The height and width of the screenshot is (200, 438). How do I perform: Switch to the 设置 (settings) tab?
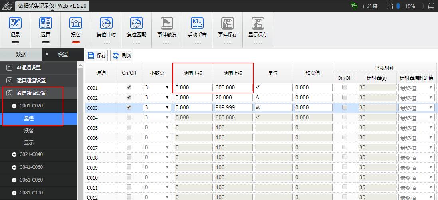pos(63,55)
